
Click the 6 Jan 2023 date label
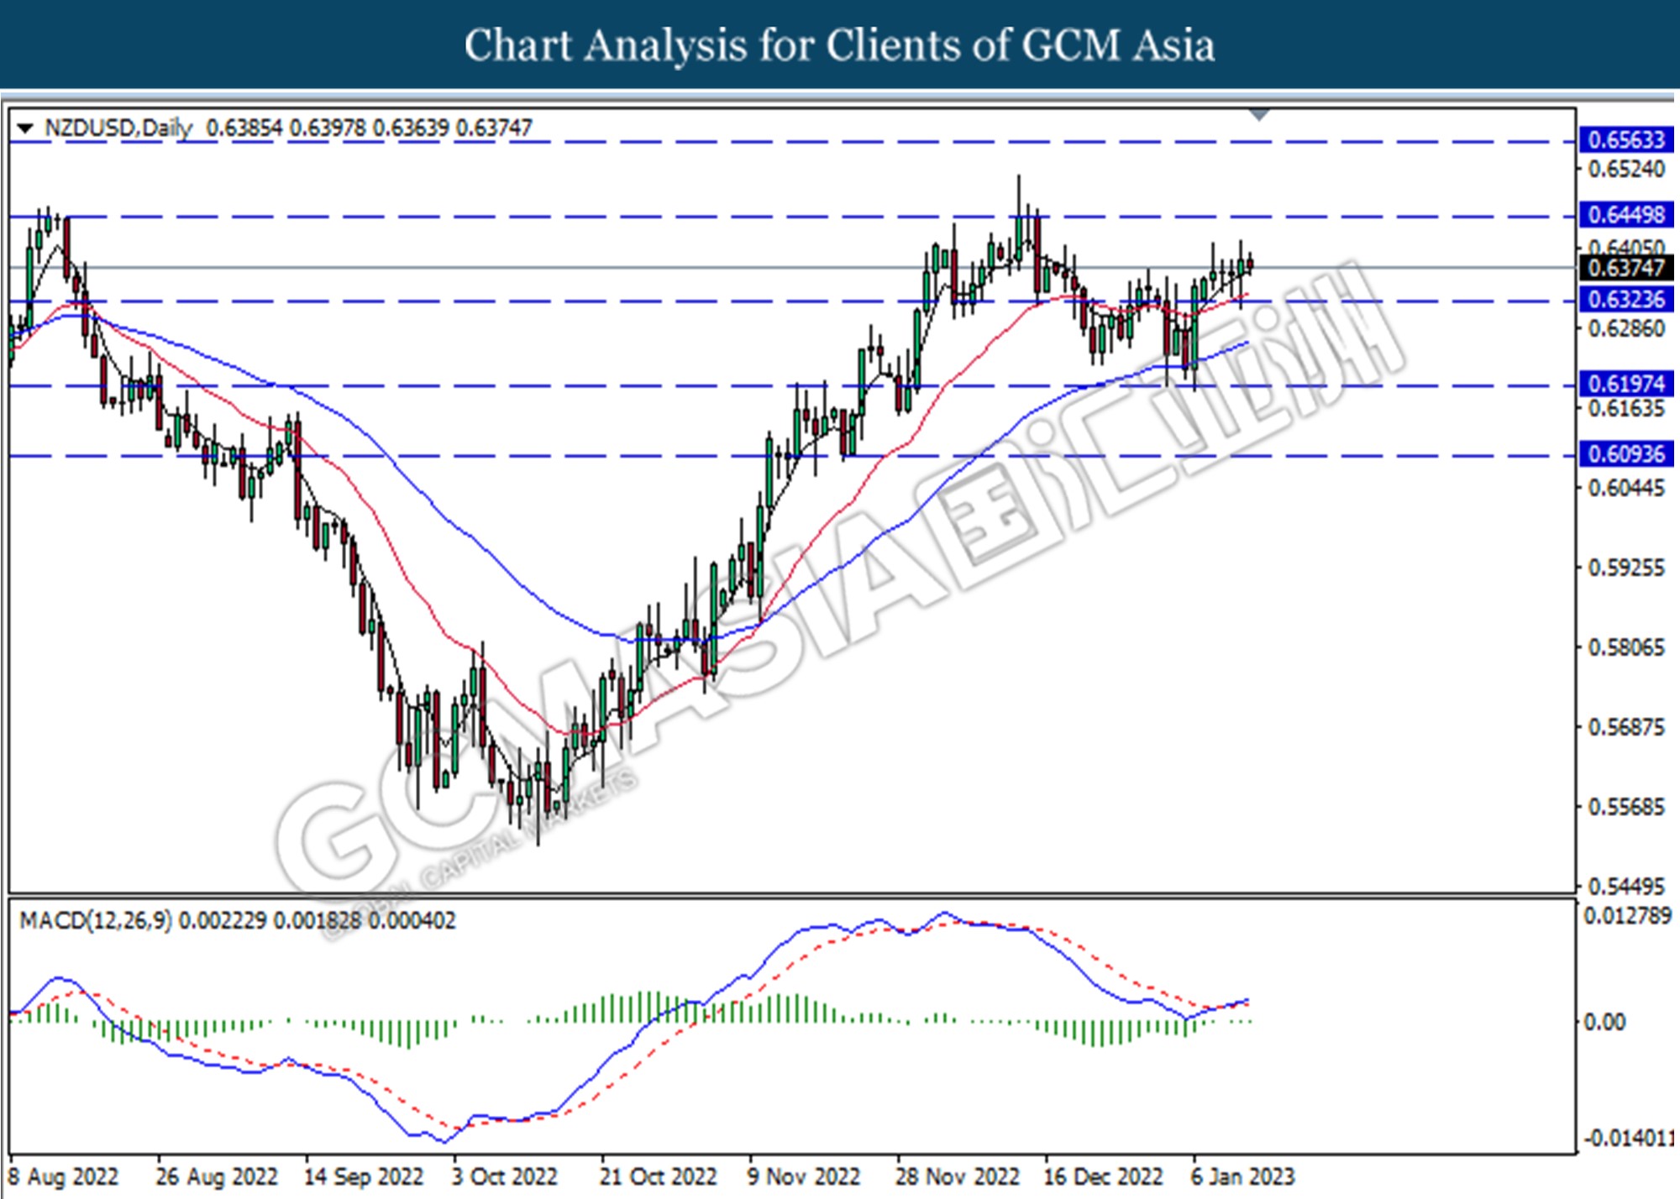click(x=1243, y=1176)
